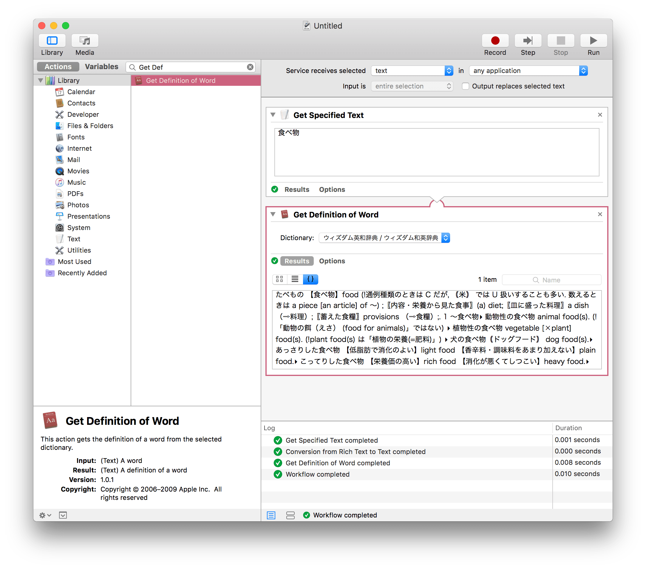Switch results to list view

coord(295,279)
